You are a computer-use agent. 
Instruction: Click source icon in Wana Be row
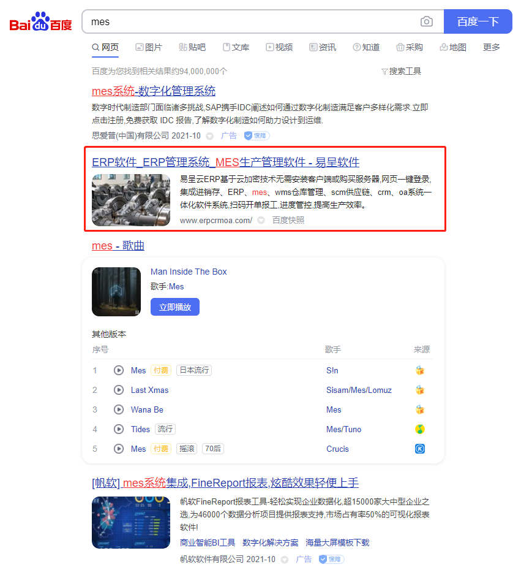[419, 409]
